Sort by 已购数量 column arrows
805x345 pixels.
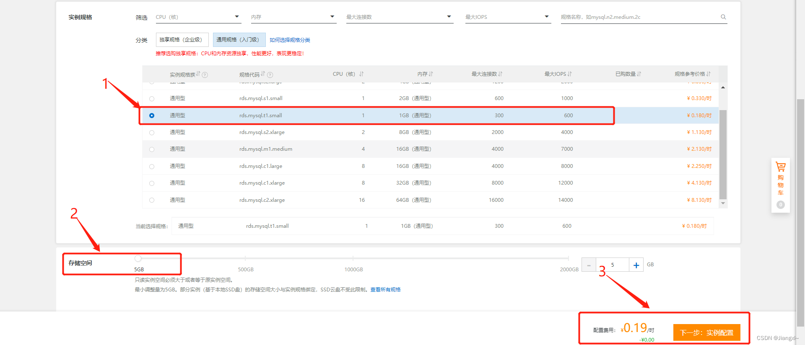coord(639,74)
